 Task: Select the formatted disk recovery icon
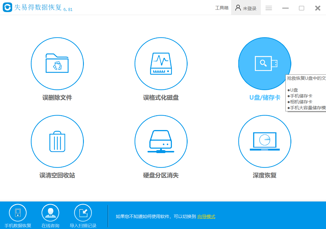click(161, 64)
